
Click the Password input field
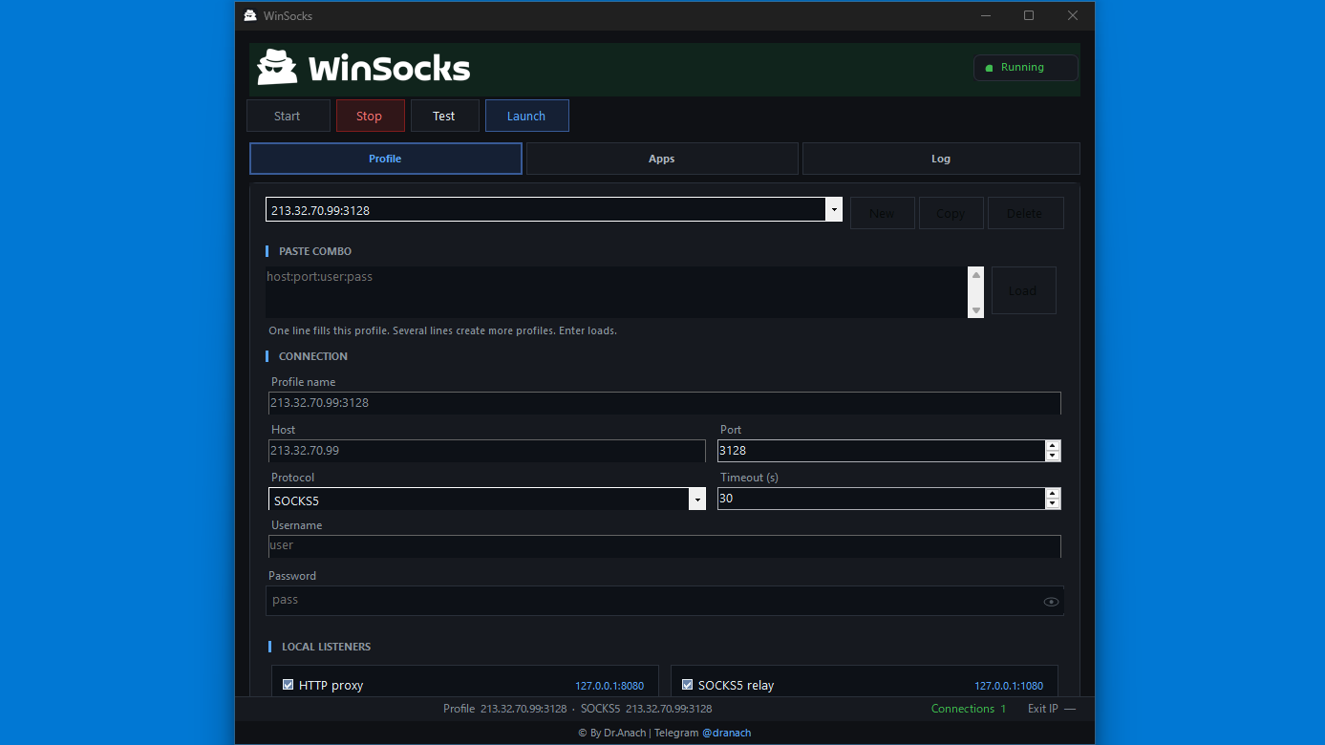(665, 601)
